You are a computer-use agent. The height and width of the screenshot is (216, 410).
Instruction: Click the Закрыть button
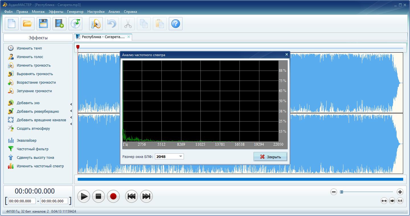[x=270, y=157]
